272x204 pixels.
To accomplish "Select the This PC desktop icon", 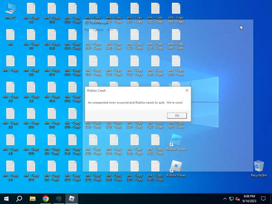I will click(x=10, y=11).
